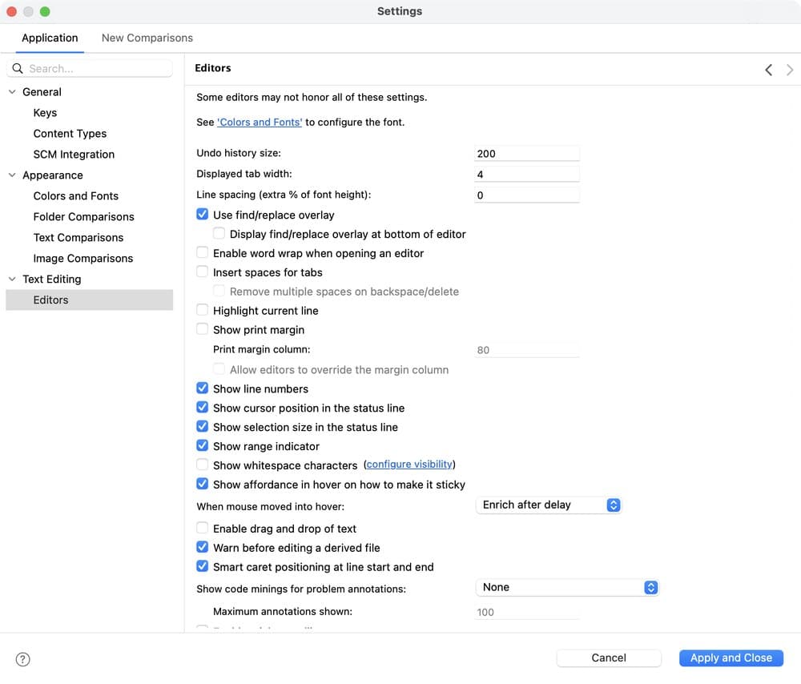Click the Text Editing tree label
Viewport: 801px width, 684px height.
point(51,280)
